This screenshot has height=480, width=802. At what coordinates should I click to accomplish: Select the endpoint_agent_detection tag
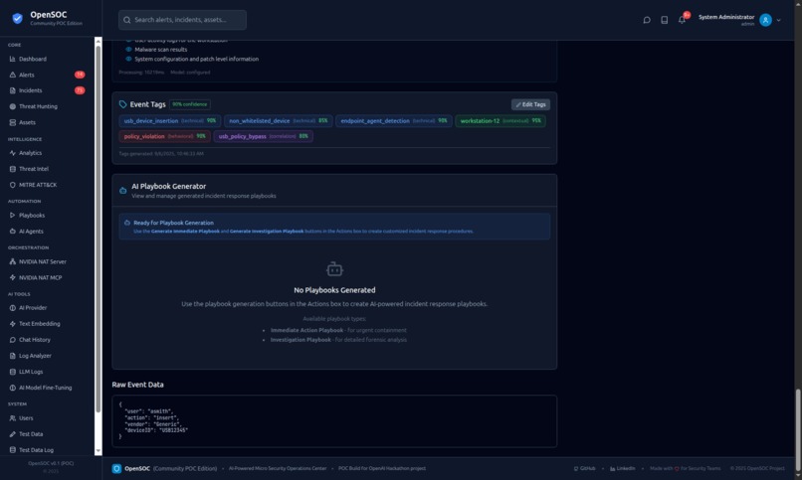[x=394, y=121]
